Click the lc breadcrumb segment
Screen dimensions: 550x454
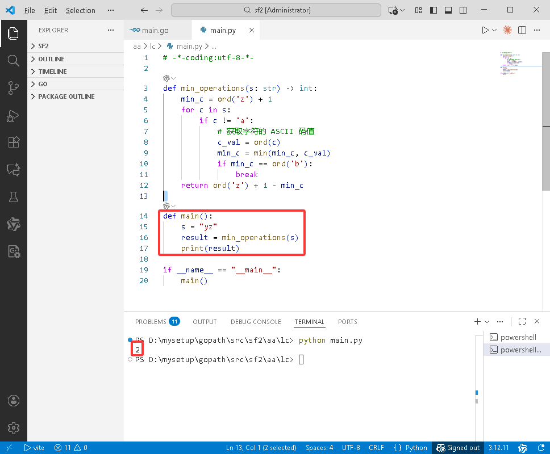coord(153,46)
